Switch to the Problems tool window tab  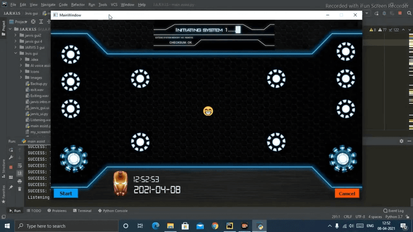point(57,211)
